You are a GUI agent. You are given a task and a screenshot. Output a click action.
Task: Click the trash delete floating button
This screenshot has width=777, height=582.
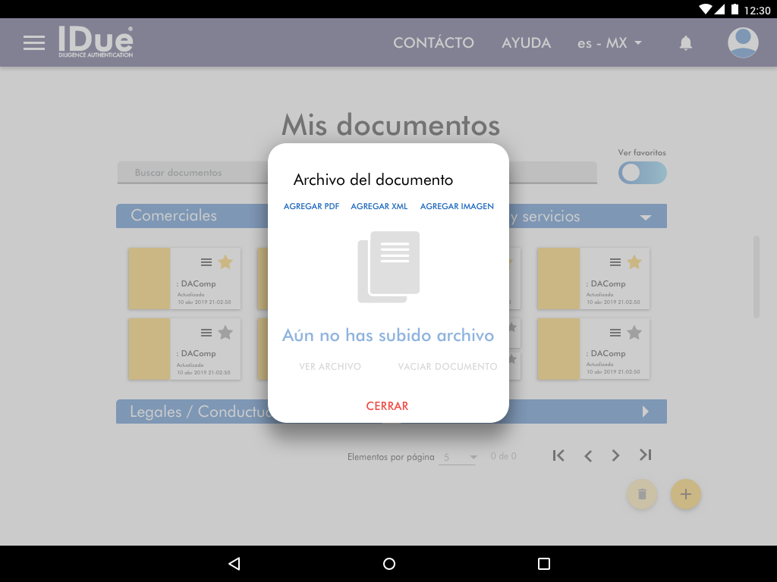pyautogui.click(x=642, y=494)
